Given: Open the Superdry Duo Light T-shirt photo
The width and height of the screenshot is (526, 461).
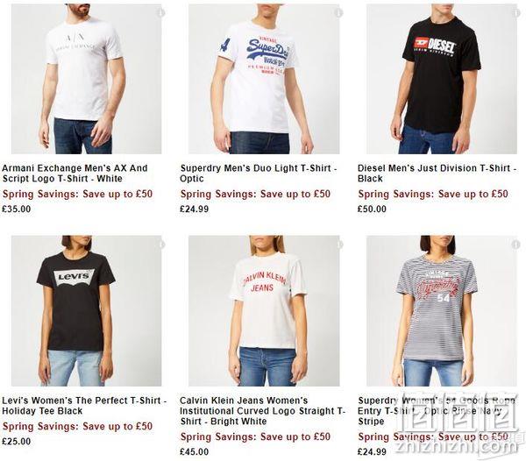Looking at the screenshot, I should (264, 79).
